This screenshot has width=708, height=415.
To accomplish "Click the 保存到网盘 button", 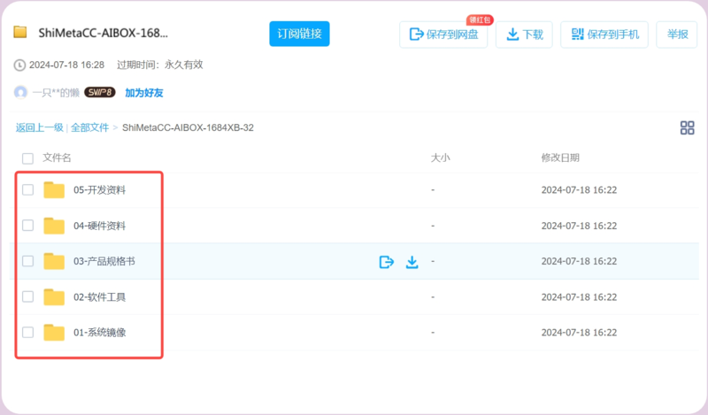I will tap(443, 35).
